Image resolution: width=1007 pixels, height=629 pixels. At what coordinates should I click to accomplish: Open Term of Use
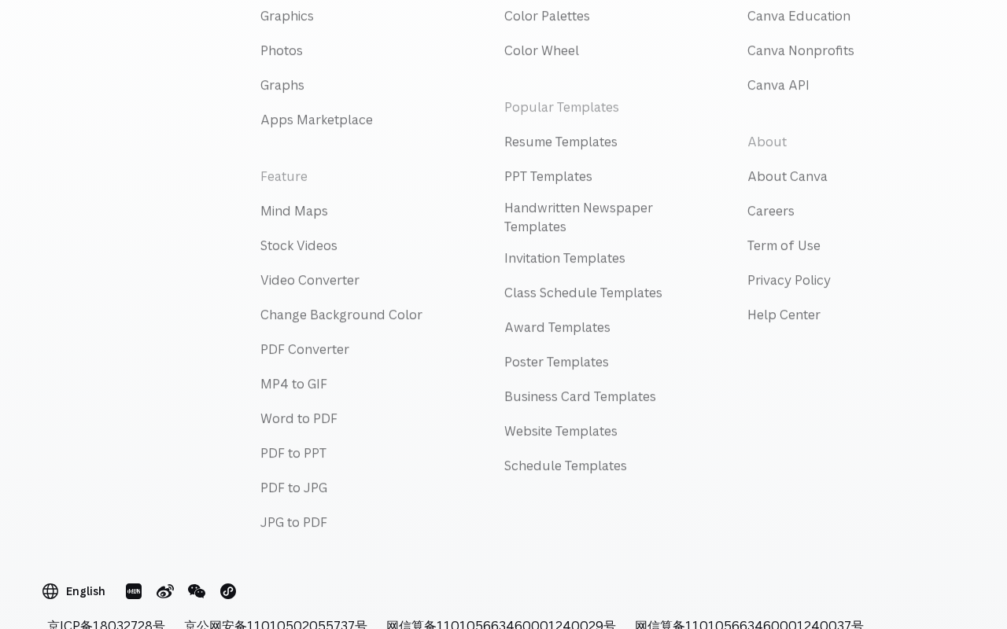click(x=784, y=245)
